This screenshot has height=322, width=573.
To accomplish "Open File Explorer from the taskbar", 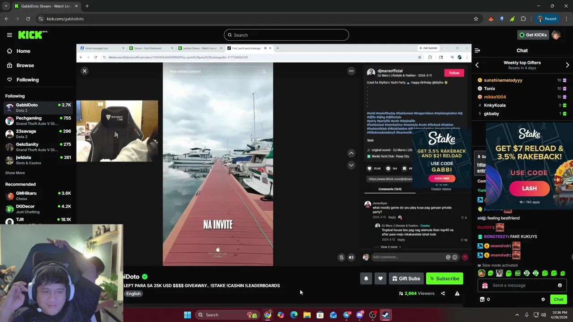I will 307,315.
